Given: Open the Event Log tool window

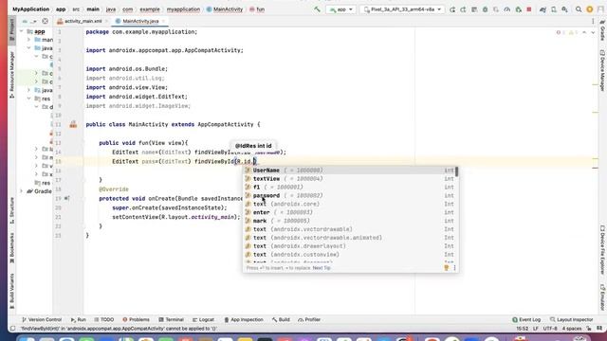Looking at the screenshot, I should click(526, 320).
